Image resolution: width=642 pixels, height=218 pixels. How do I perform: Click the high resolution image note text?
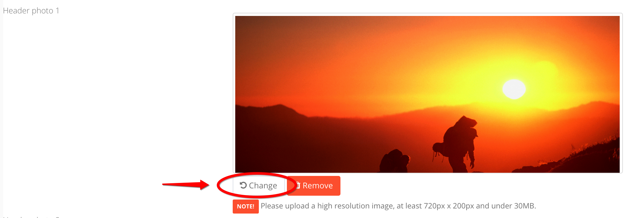[x=398, y=206]
